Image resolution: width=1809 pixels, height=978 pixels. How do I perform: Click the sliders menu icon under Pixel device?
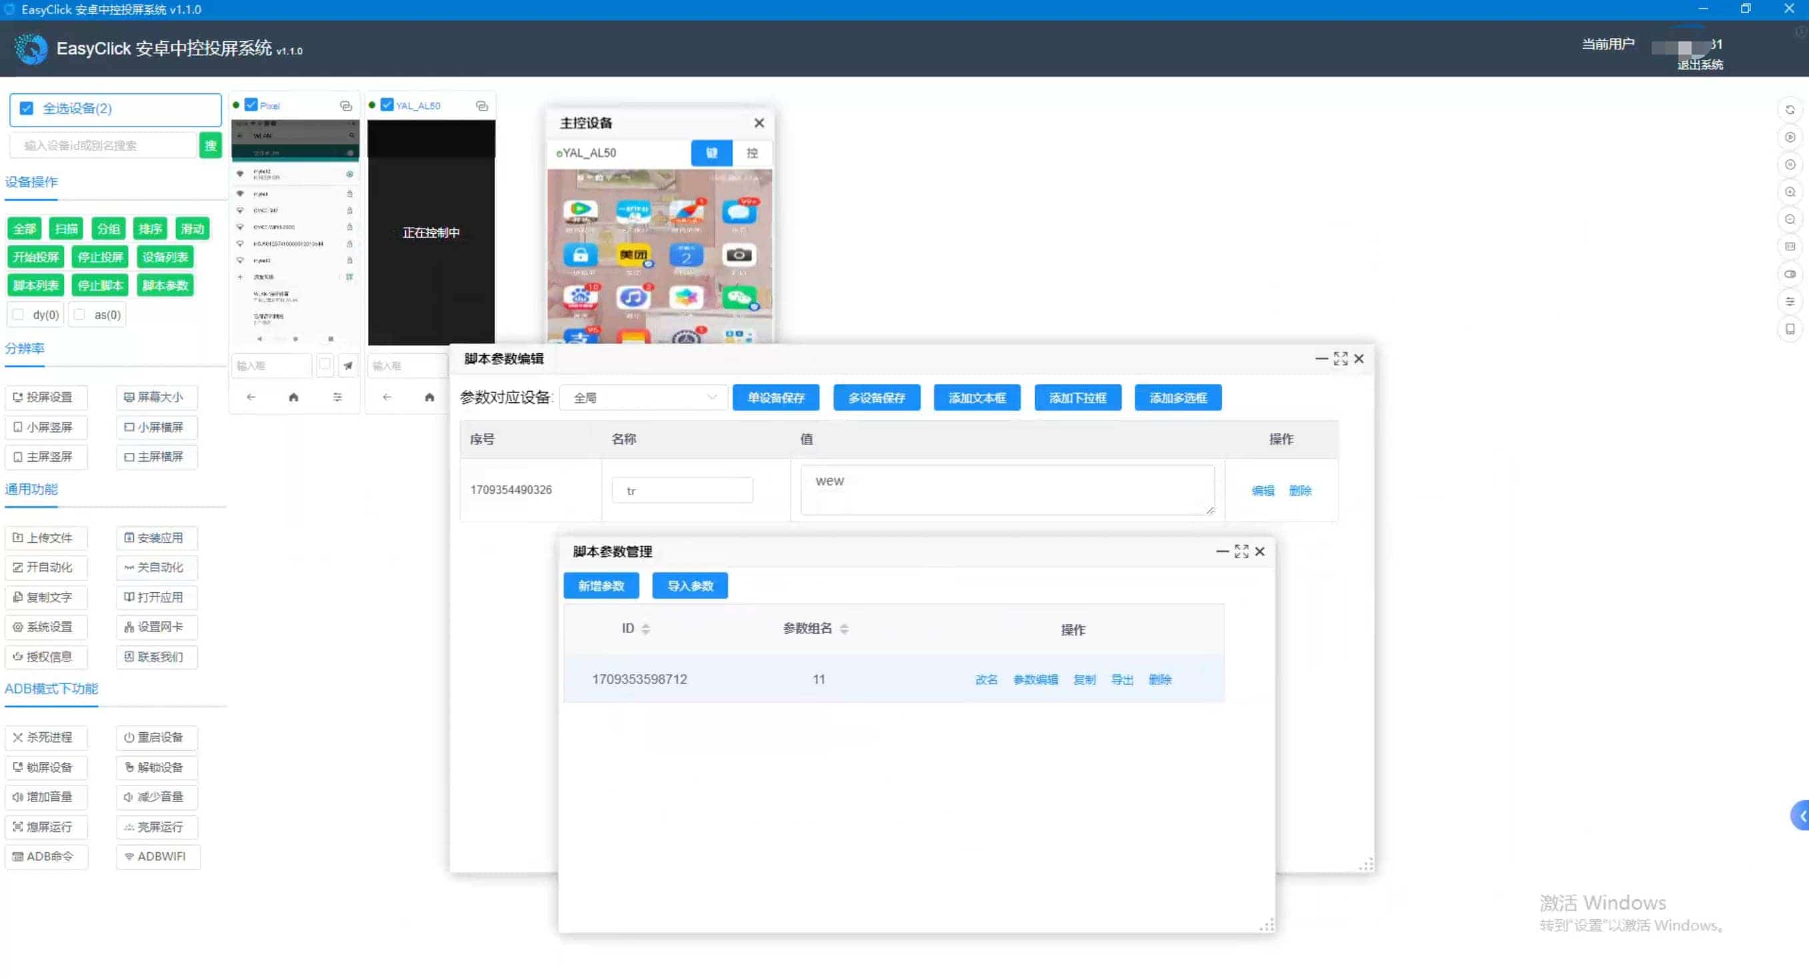click(337, 397)
